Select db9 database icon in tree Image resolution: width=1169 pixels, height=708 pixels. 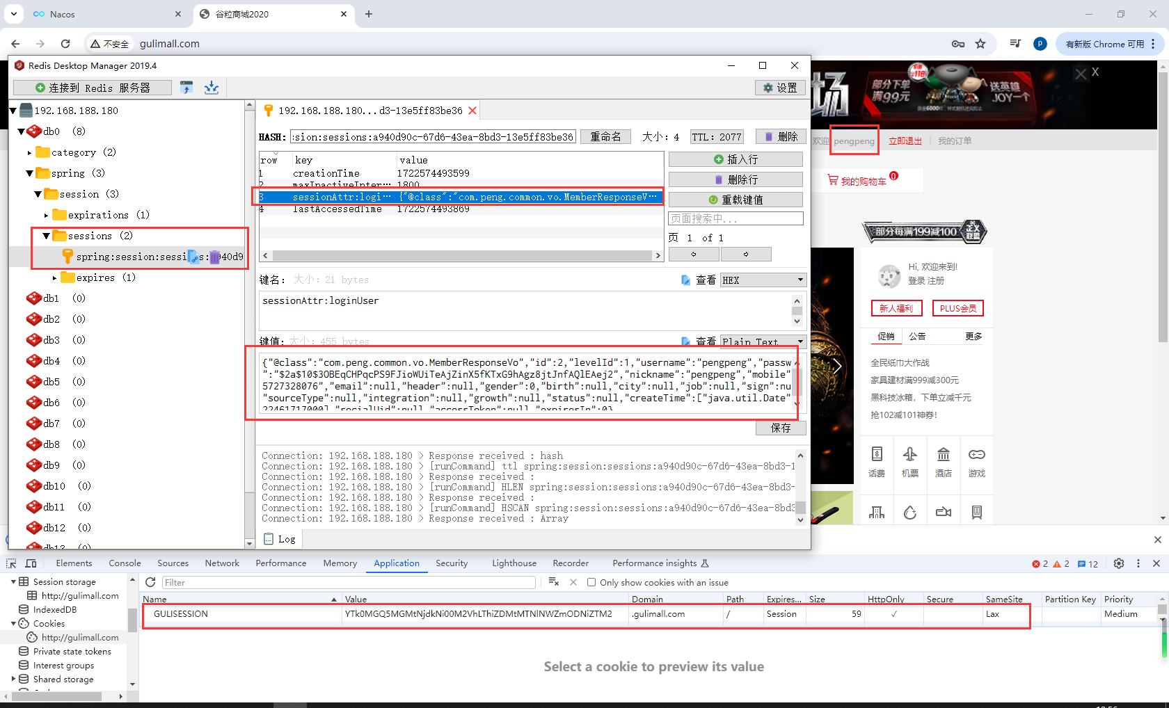tap(34, 465)
